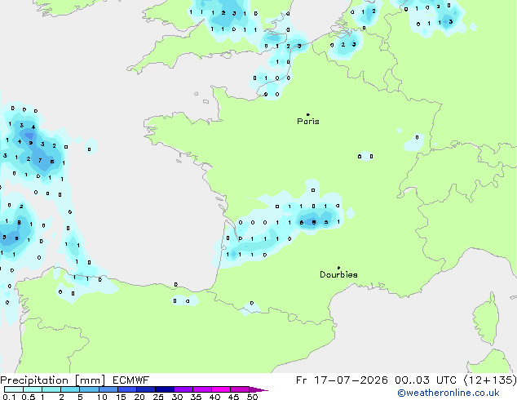Click the '0.1' legend scale label
The image size is (517, 400).
click(9, 397)
